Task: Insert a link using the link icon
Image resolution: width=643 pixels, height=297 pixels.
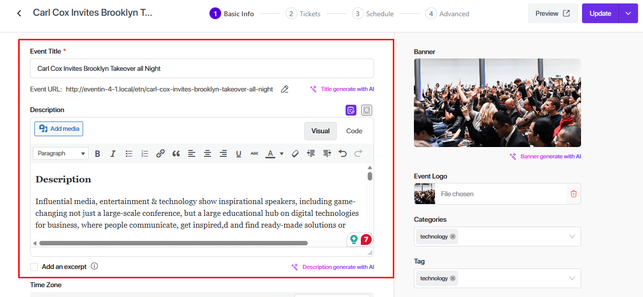Action: 160,153
